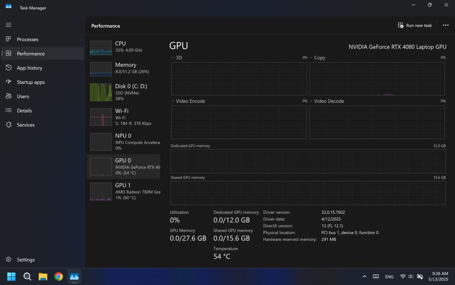Show hidden system tray icons

[364, 276]
